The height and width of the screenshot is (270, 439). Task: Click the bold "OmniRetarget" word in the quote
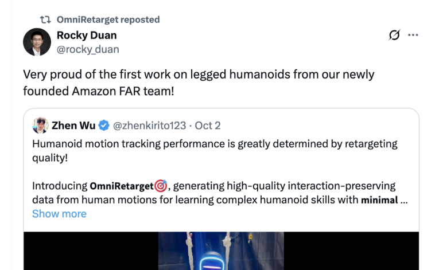click(122, 186)
